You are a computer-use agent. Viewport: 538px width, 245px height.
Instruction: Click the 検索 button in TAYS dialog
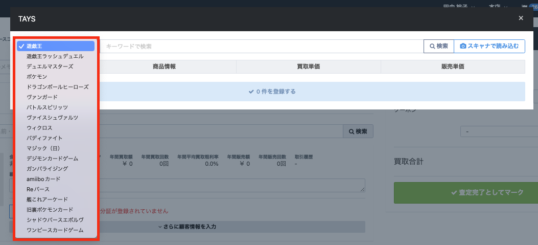[439, 47]
